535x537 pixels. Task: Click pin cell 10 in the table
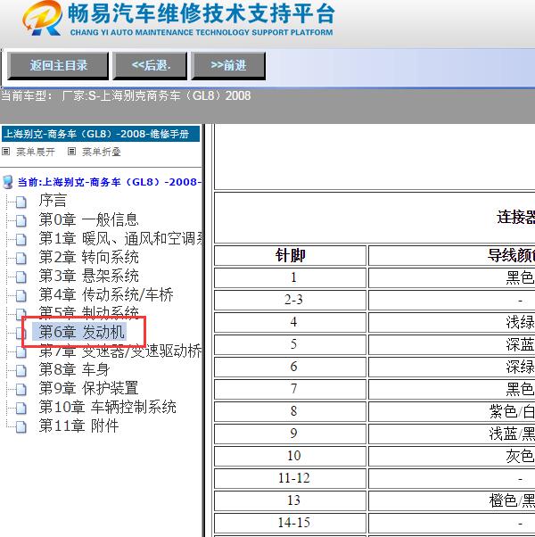pos(291,456)
